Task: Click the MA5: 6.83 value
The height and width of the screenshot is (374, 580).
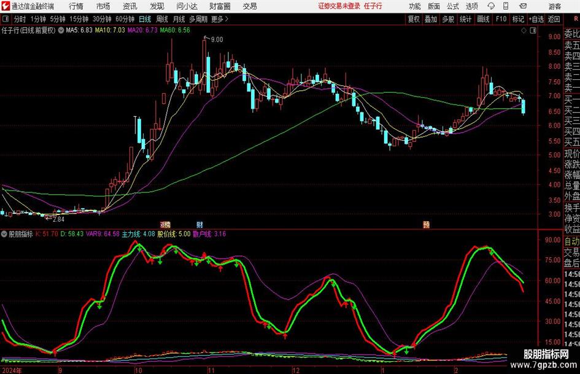Action: tap(79, 30)
